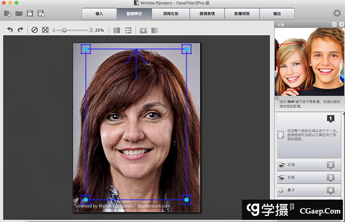
Task: Open the 润饰化妆 tab
Action: click(x=170, y=13)
